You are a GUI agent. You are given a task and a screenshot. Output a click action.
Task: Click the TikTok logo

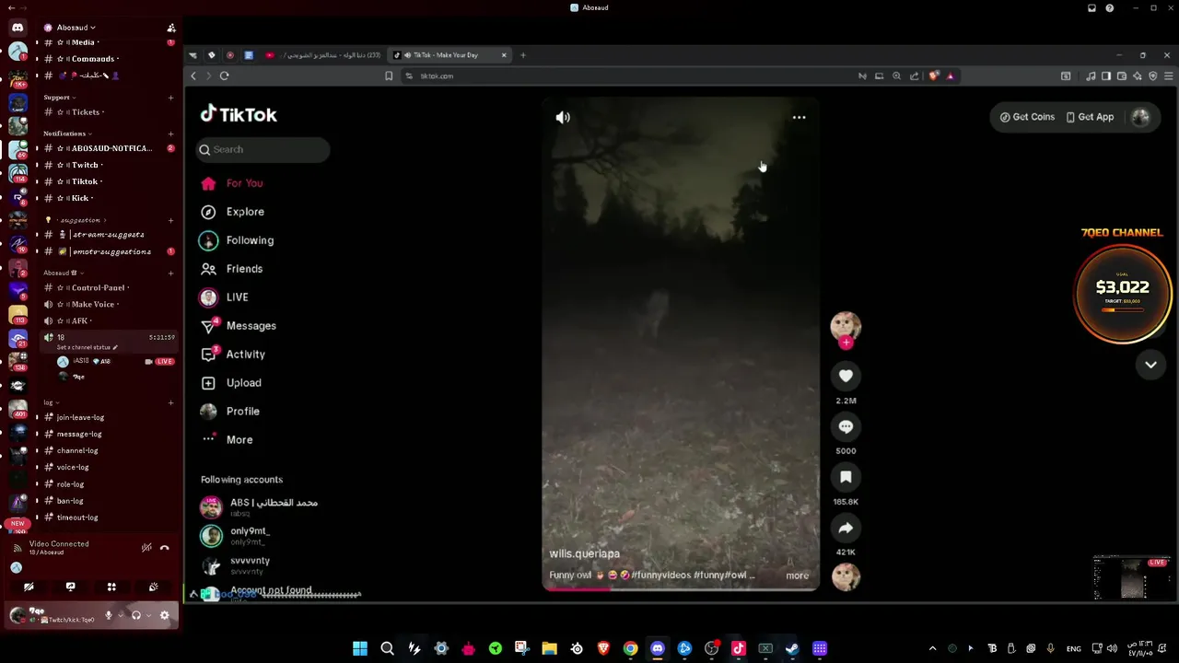pos(239,114)
